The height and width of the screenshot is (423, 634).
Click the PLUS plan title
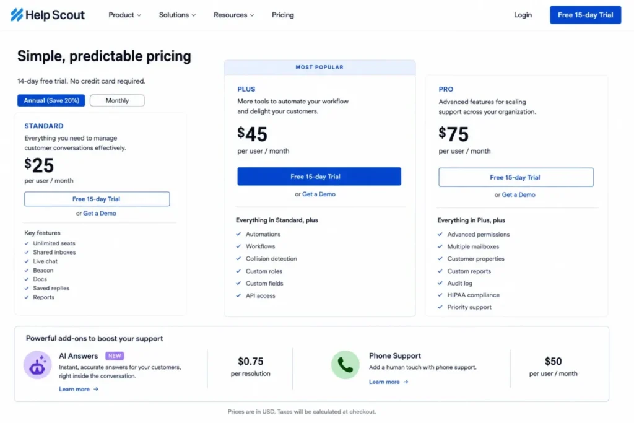click(246, 89)
